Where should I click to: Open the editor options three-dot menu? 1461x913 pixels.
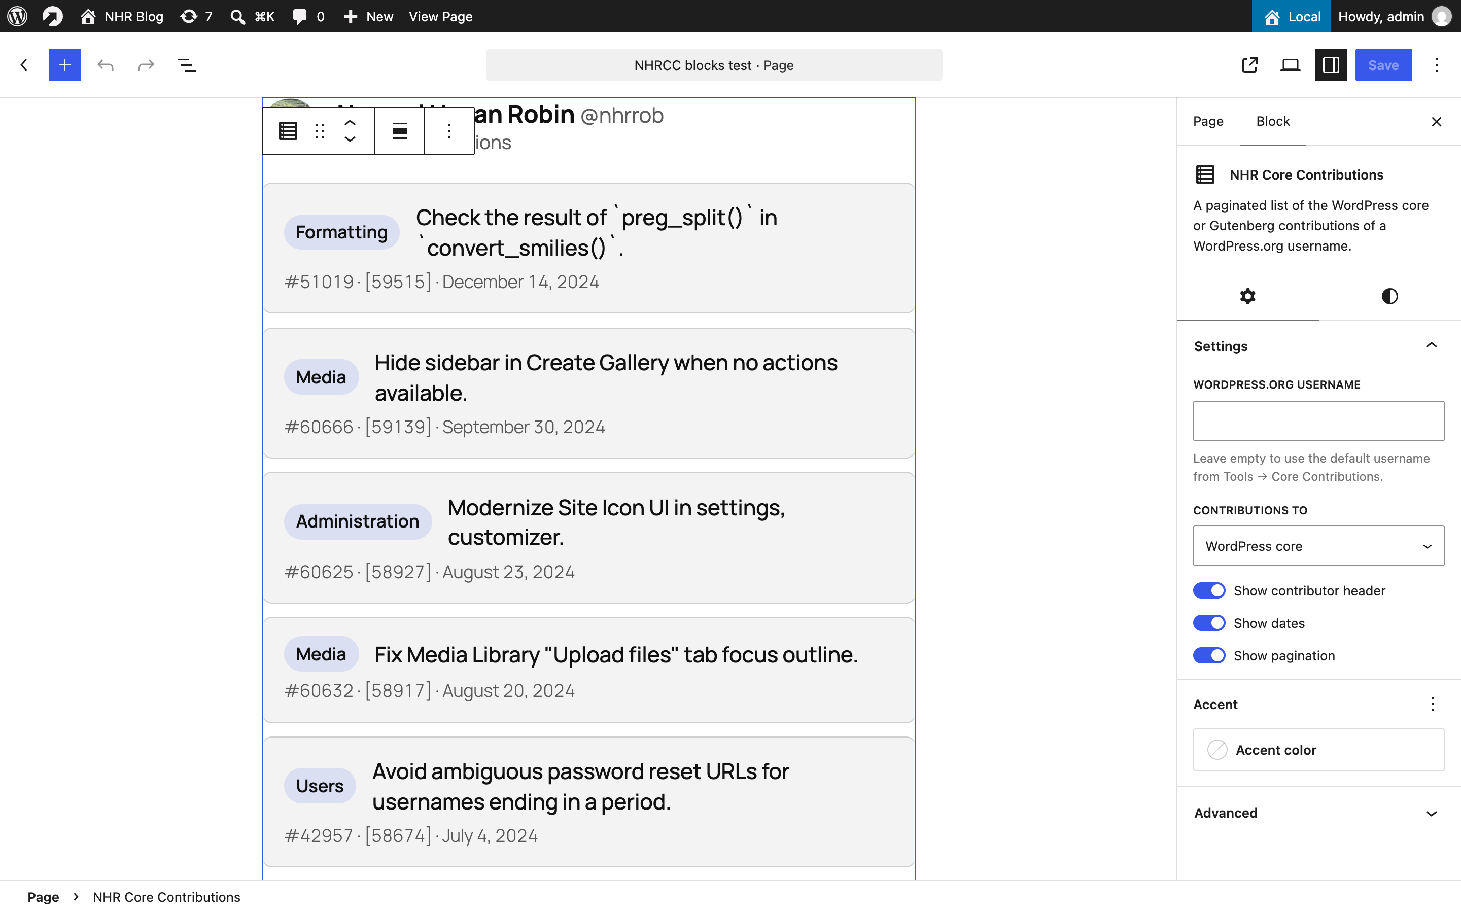(1436, 64)
